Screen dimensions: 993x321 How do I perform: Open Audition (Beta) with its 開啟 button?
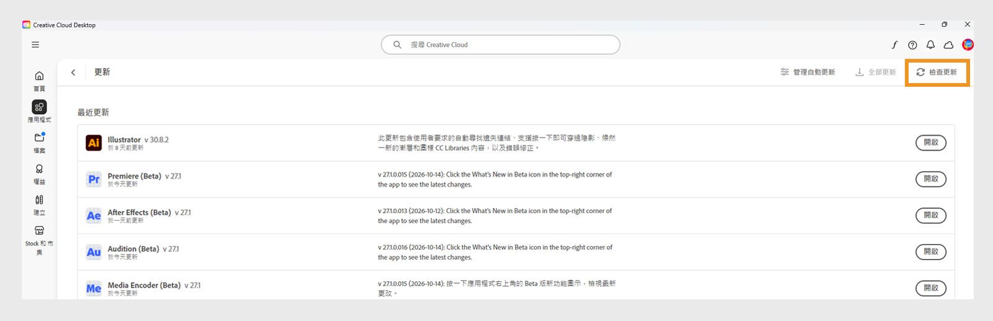[x=931, y=252]
